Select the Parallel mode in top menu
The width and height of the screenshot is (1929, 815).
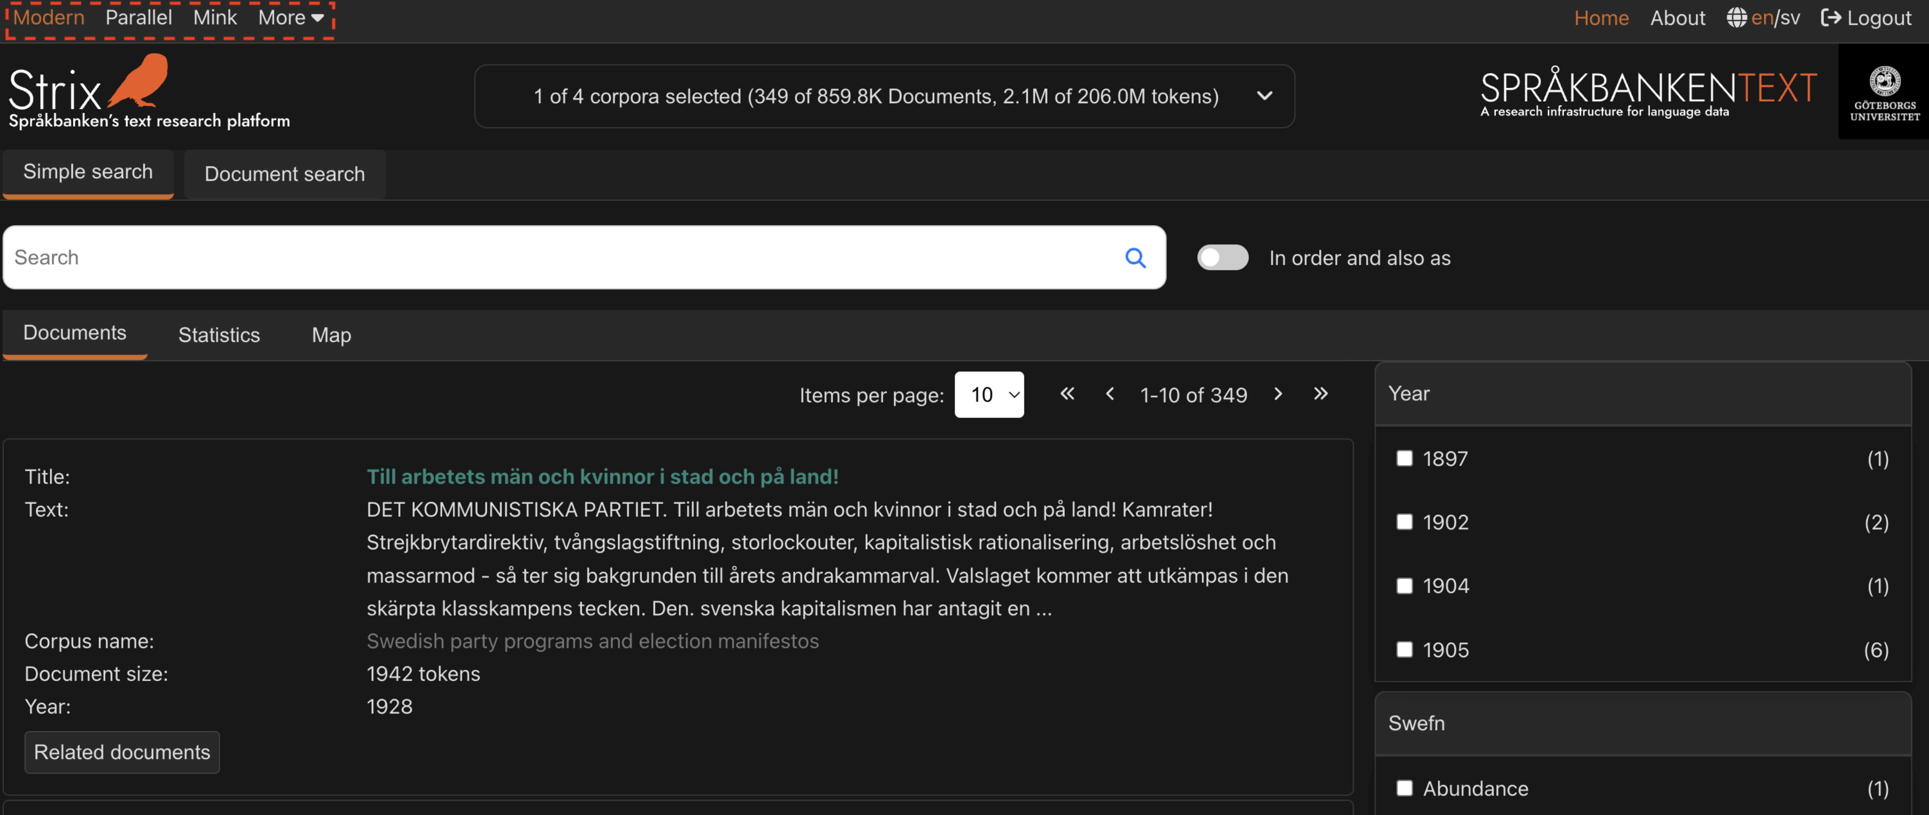pos(139,17)
